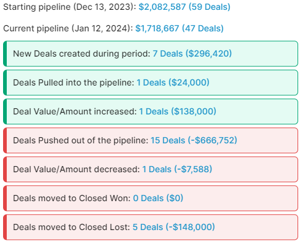The image size is (300, 243).
Task: View 1 Deals (-$7,588) amount decreased link
Action: (x=177, y=169)
